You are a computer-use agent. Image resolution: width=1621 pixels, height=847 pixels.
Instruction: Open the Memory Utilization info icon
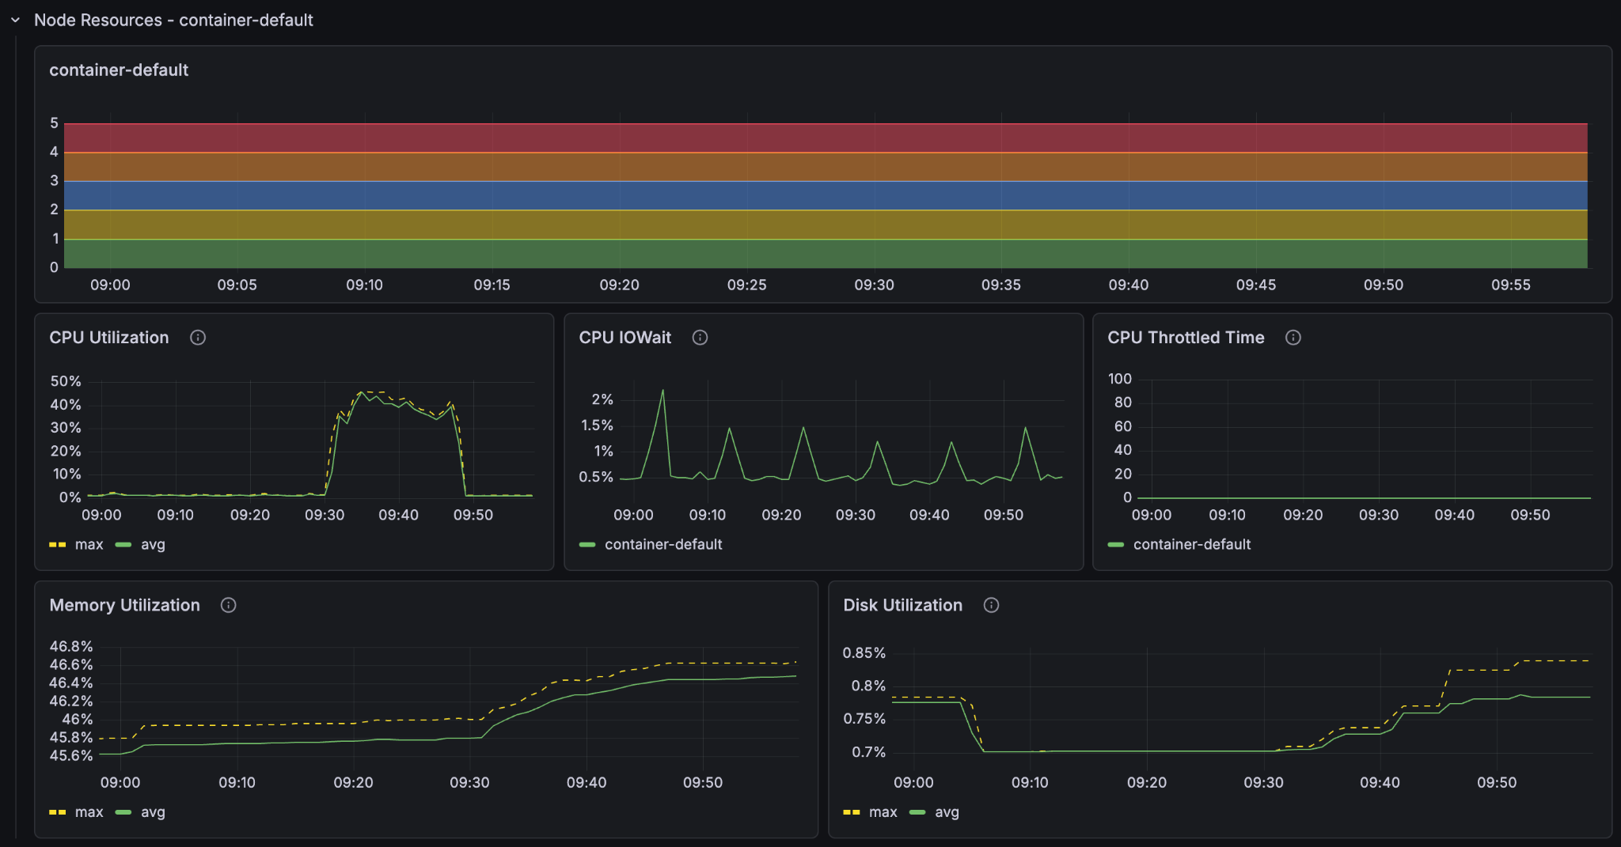(229, 605)
